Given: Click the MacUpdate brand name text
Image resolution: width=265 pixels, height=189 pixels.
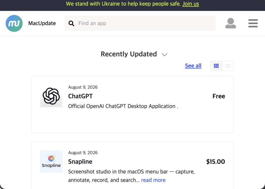Looking at the screenshot, I should tap(42, 23).
